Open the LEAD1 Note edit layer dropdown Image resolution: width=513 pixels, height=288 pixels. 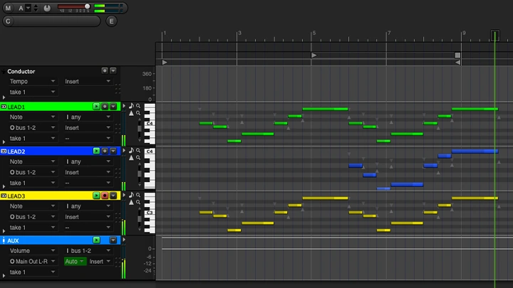tap(32, 117)
